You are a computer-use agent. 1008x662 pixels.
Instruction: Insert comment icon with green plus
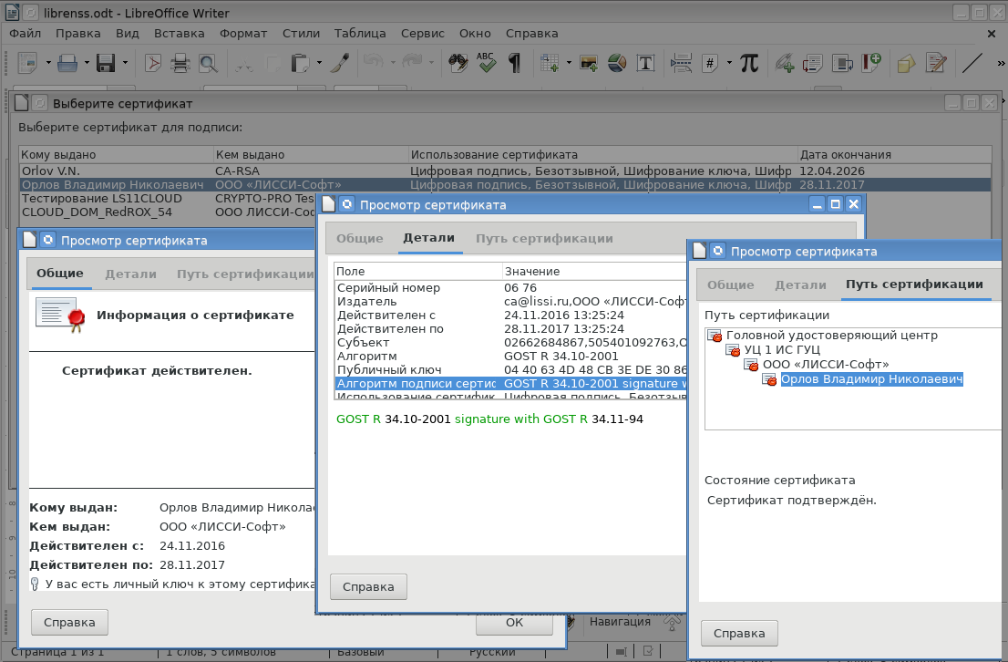pos(871,63)
